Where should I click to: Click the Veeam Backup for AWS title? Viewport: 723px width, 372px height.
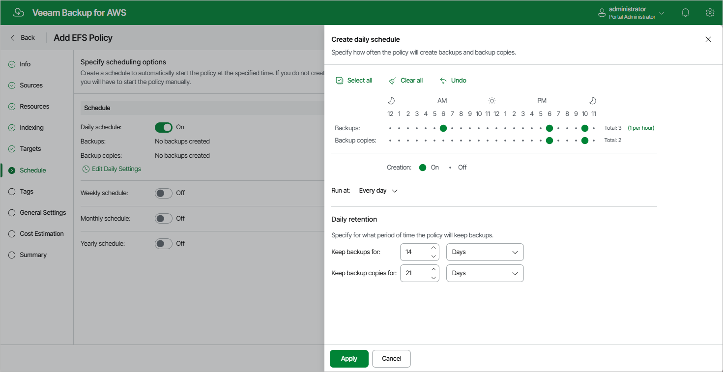[79, 13]
